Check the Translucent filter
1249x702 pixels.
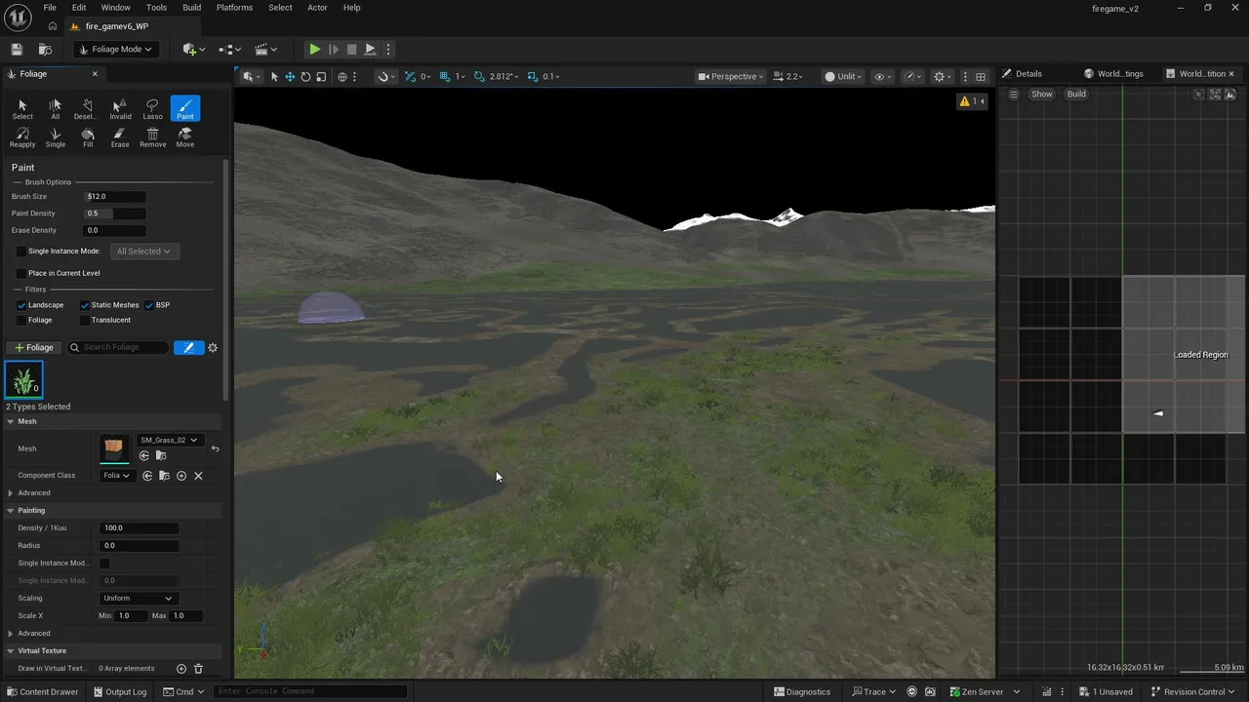pyautogui.click(x=84, y=320)
